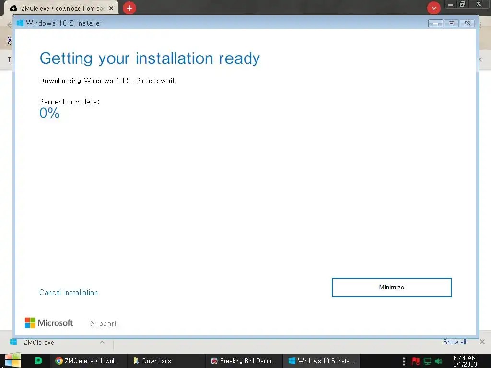Screen dimensions: 491x368
Task: Click Show all downloads link
Action: coord(455,342)
